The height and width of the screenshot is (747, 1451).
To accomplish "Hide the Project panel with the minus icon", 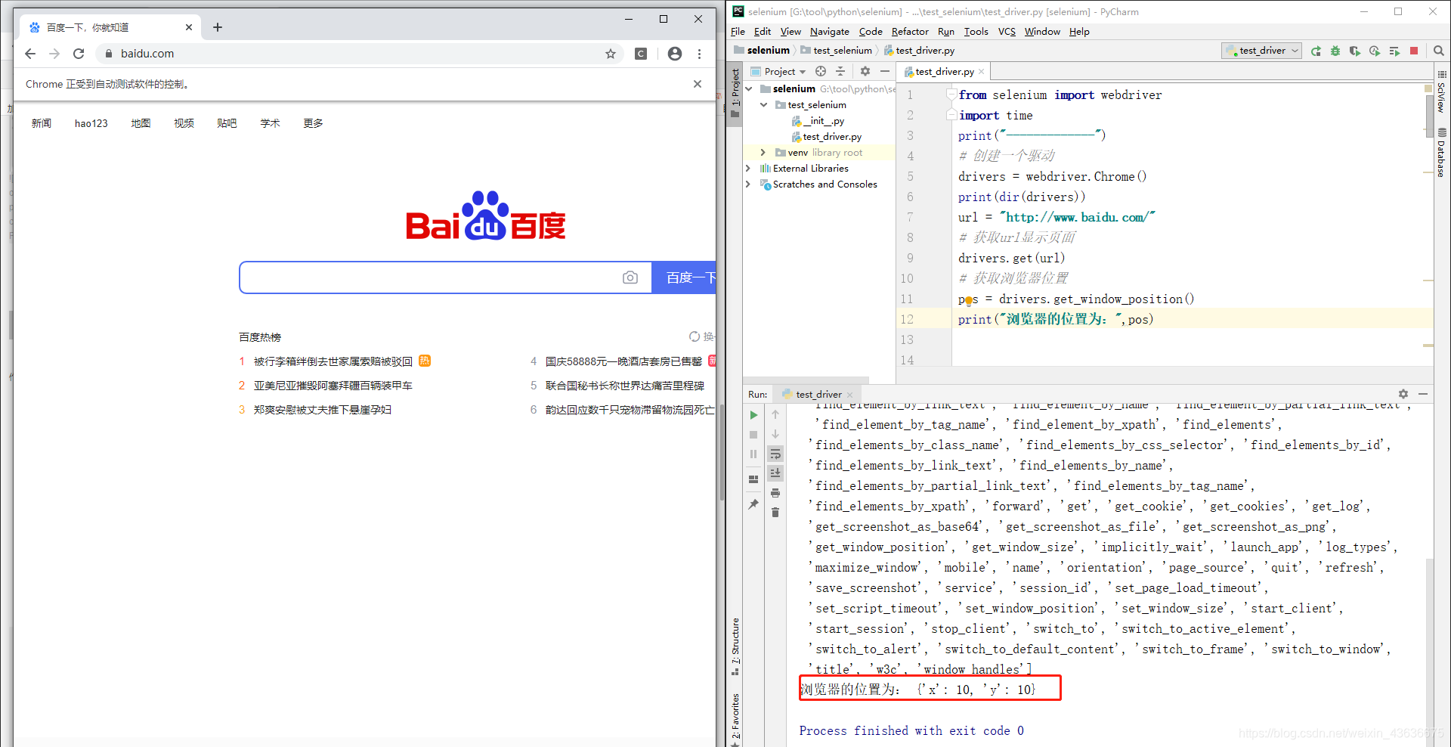I will coord(885,71).
